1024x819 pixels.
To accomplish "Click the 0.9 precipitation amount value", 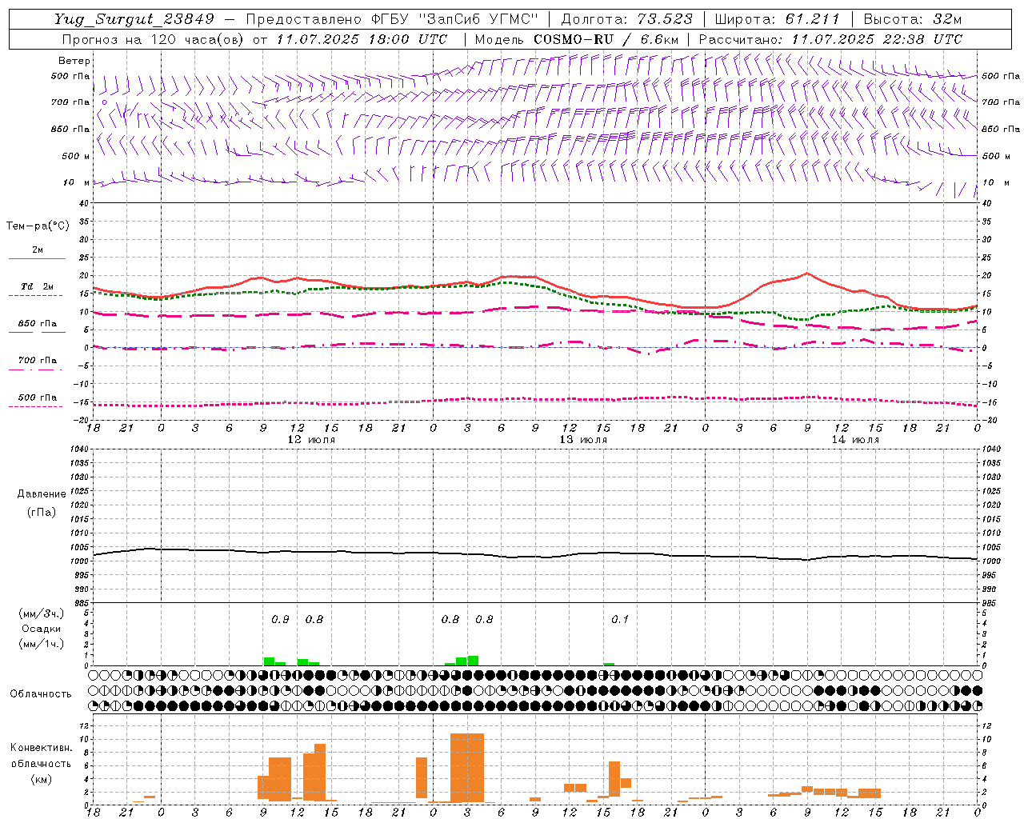I will [x=280, y=619].
